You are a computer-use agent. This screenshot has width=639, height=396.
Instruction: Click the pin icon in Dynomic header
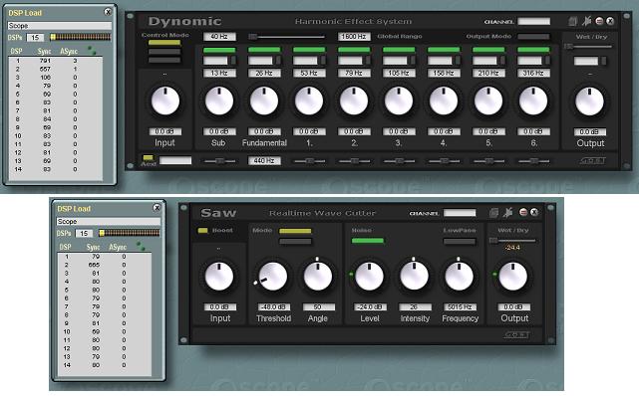pyautogui.click(x=586, y=21)
